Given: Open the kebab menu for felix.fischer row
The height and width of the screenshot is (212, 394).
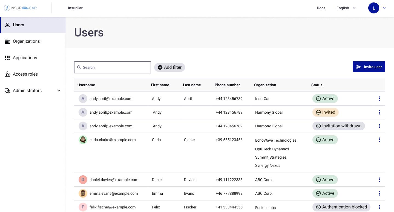Looking at the screenshot, I should (380, 207).
